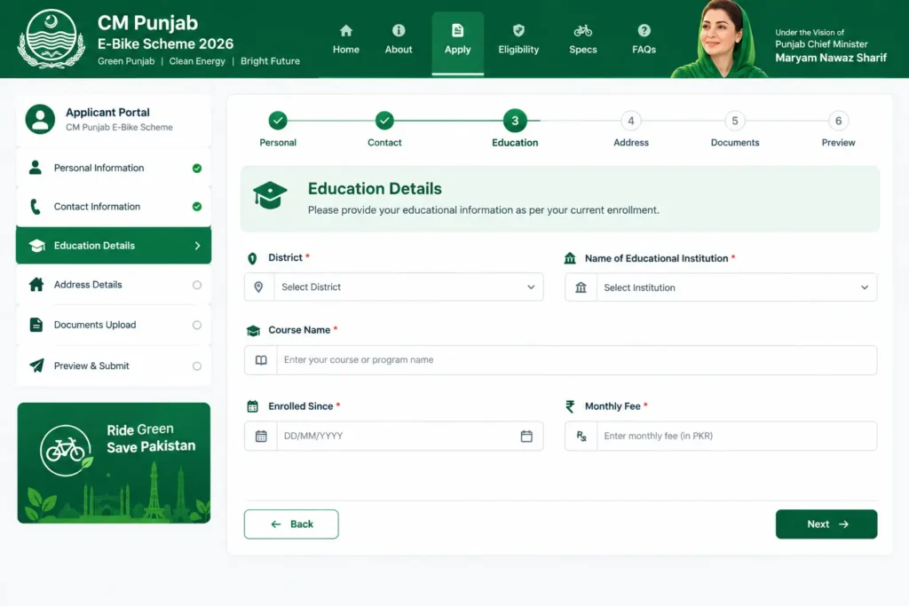909x606 pixels.
Task: Click the green checkmark beside Contact Information
Action: click(197, 207)
